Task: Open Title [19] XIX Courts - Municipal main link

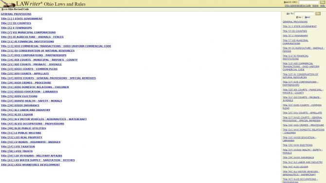Action: (x=39, y=60)
